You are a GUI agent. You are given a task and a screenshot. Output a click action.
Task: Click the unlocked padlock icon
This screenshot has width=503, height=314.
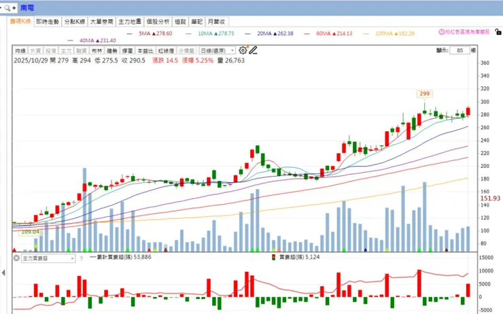click(498, 32)
